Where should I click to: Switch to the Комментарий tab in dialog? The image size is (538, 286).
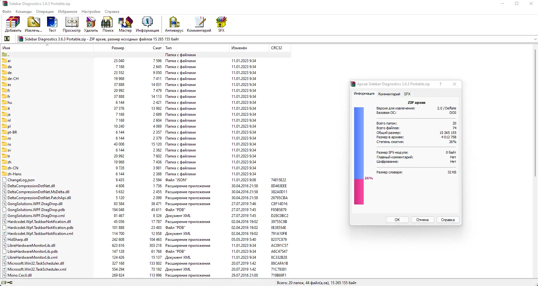(x=389, y=94)
